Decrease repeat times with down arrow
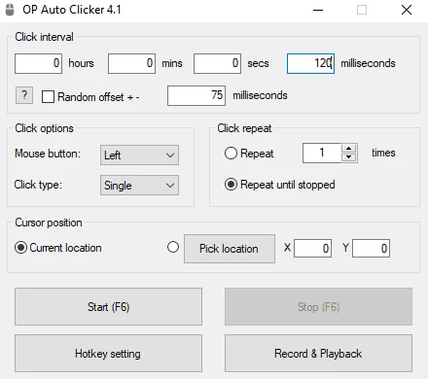Image resolution: width=428 pixels, height=379 pixels. 349,157
